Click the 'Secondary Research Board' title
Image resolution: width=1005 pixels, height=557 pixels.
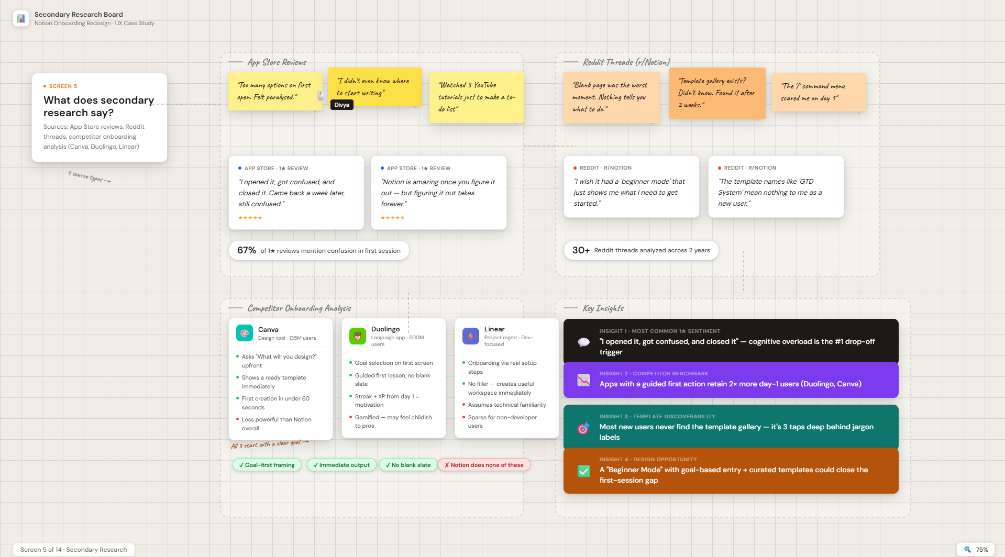[x=79, y=15]
